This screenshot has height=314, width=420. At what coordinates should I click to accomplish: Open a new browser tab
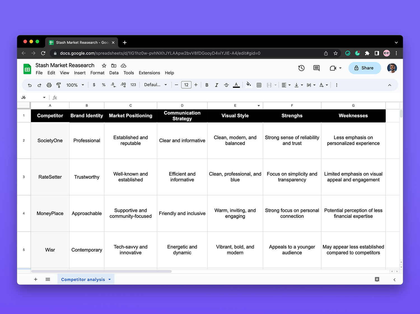click(125, 42)
